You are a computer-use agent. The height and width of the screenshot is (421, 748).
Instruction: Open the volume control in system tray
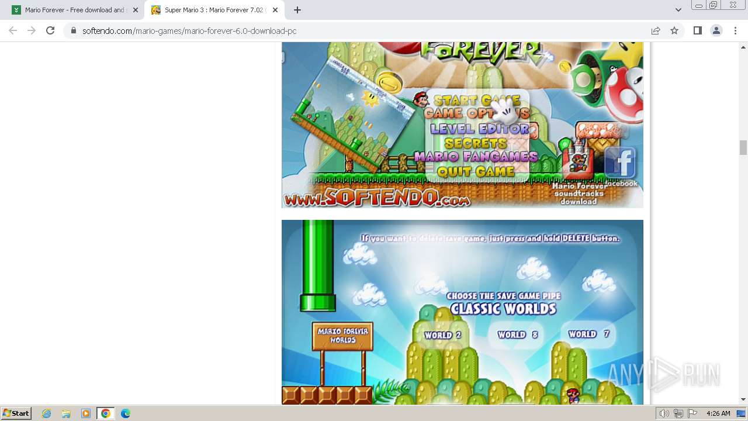(x=664, y=413)
